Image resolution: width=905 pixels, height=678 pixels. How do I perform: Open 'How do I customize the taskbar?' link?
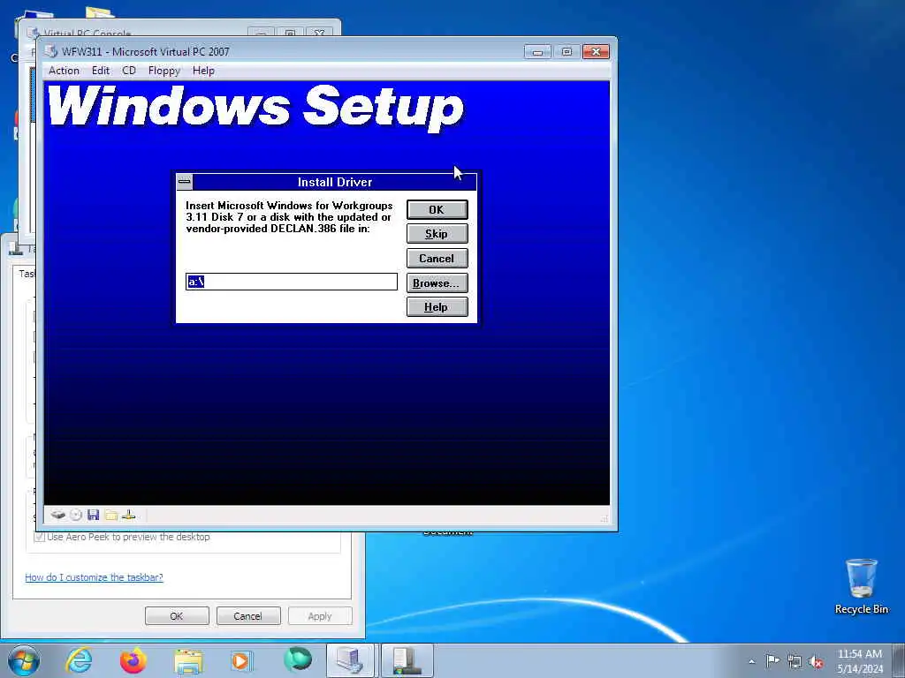(94, 577)
